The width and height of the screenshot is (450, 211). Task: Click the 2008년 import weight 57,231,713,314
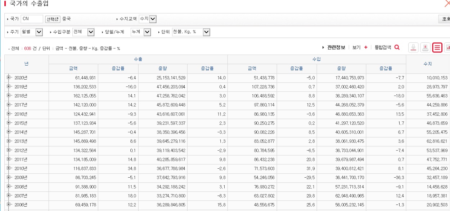(350, 187)
